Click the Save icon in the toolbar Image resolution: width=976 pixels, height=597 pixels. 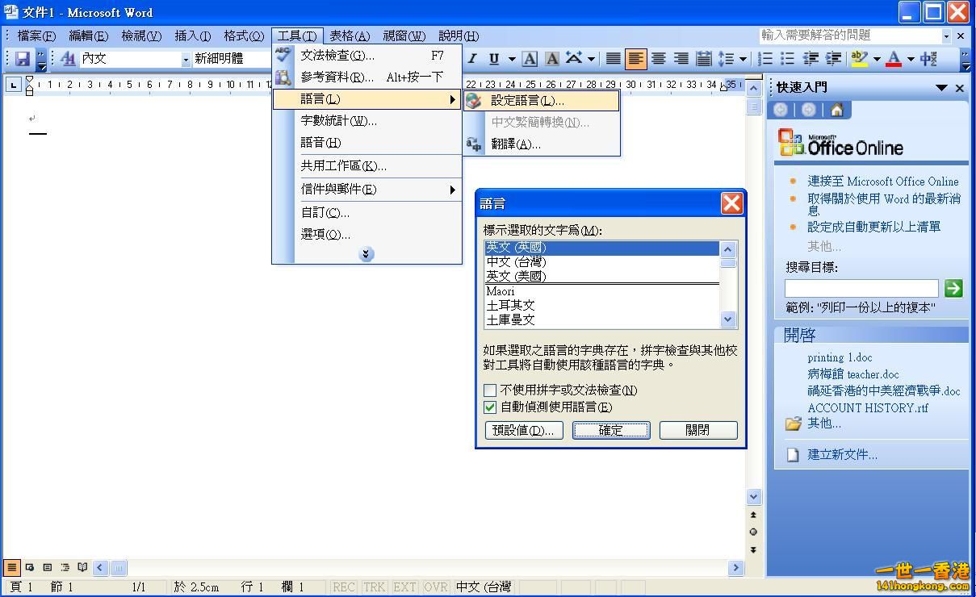click(x=23, y=58)
